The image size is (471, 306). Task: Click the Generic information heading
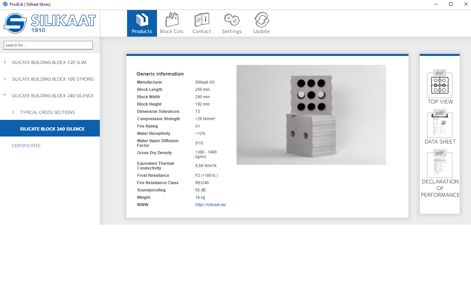160,74
